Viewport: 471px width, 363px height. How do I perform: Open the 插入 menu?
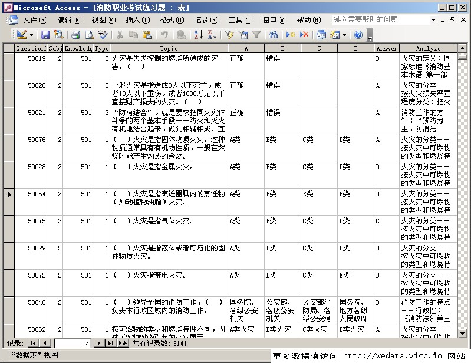click(137, 20)
